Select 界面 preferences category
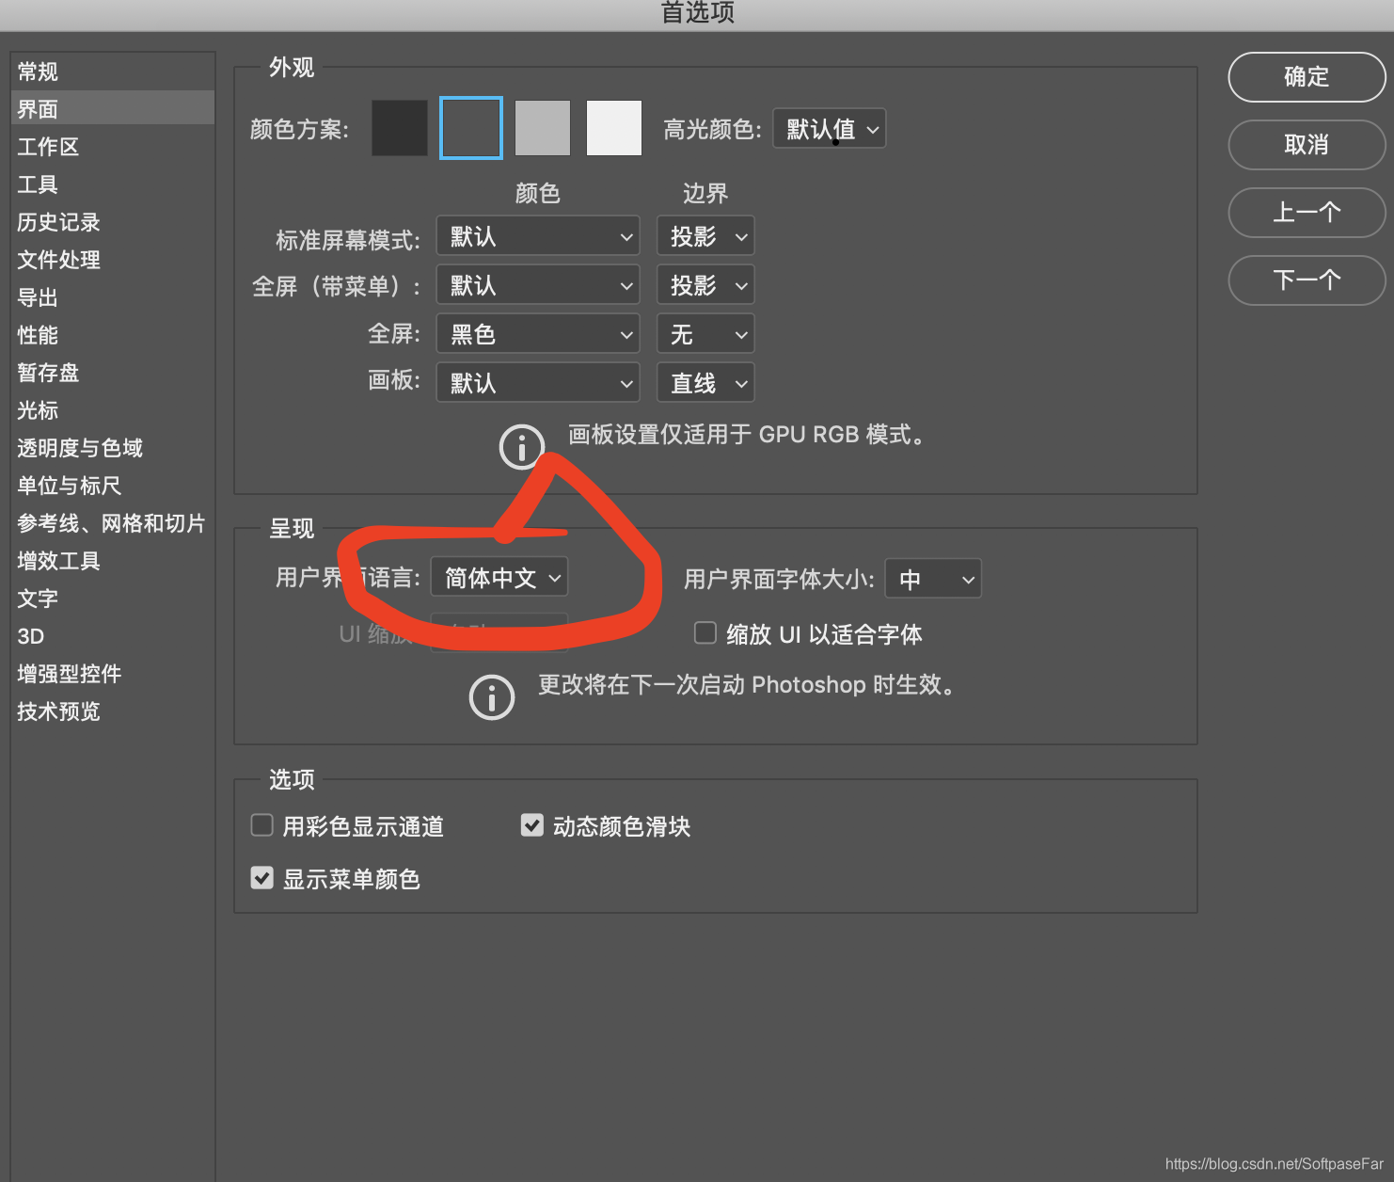1394x1182 pixels. (x=113, y=108)
